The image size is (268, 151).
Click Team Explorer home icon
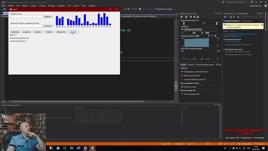[x=231, y=17]
